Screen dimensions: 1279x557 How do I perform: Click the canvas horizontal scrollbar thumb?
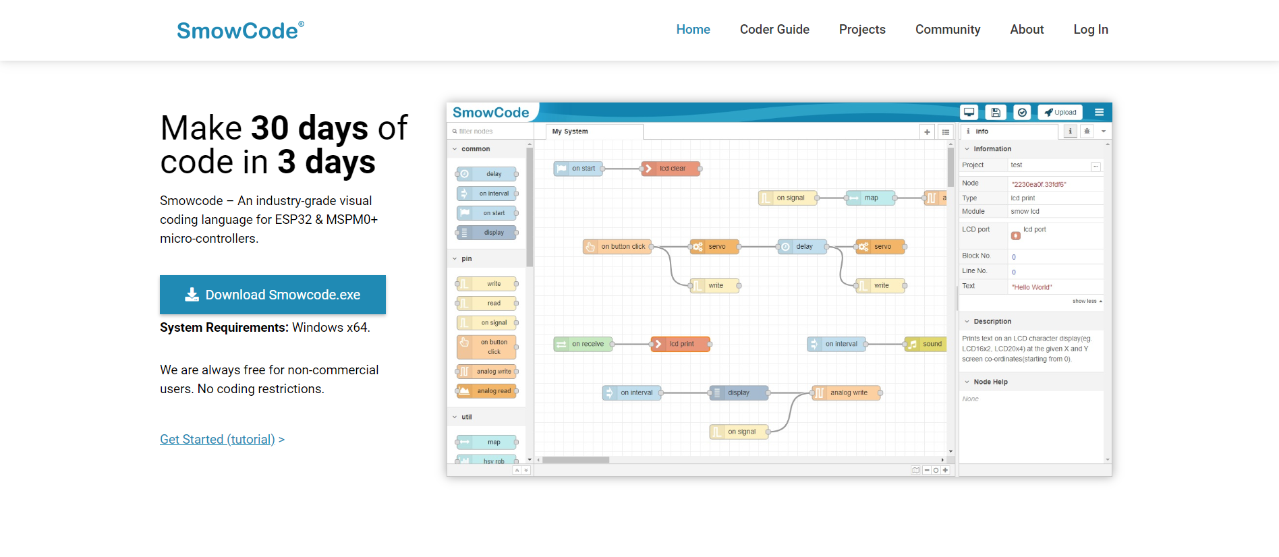tap(576, 460)
